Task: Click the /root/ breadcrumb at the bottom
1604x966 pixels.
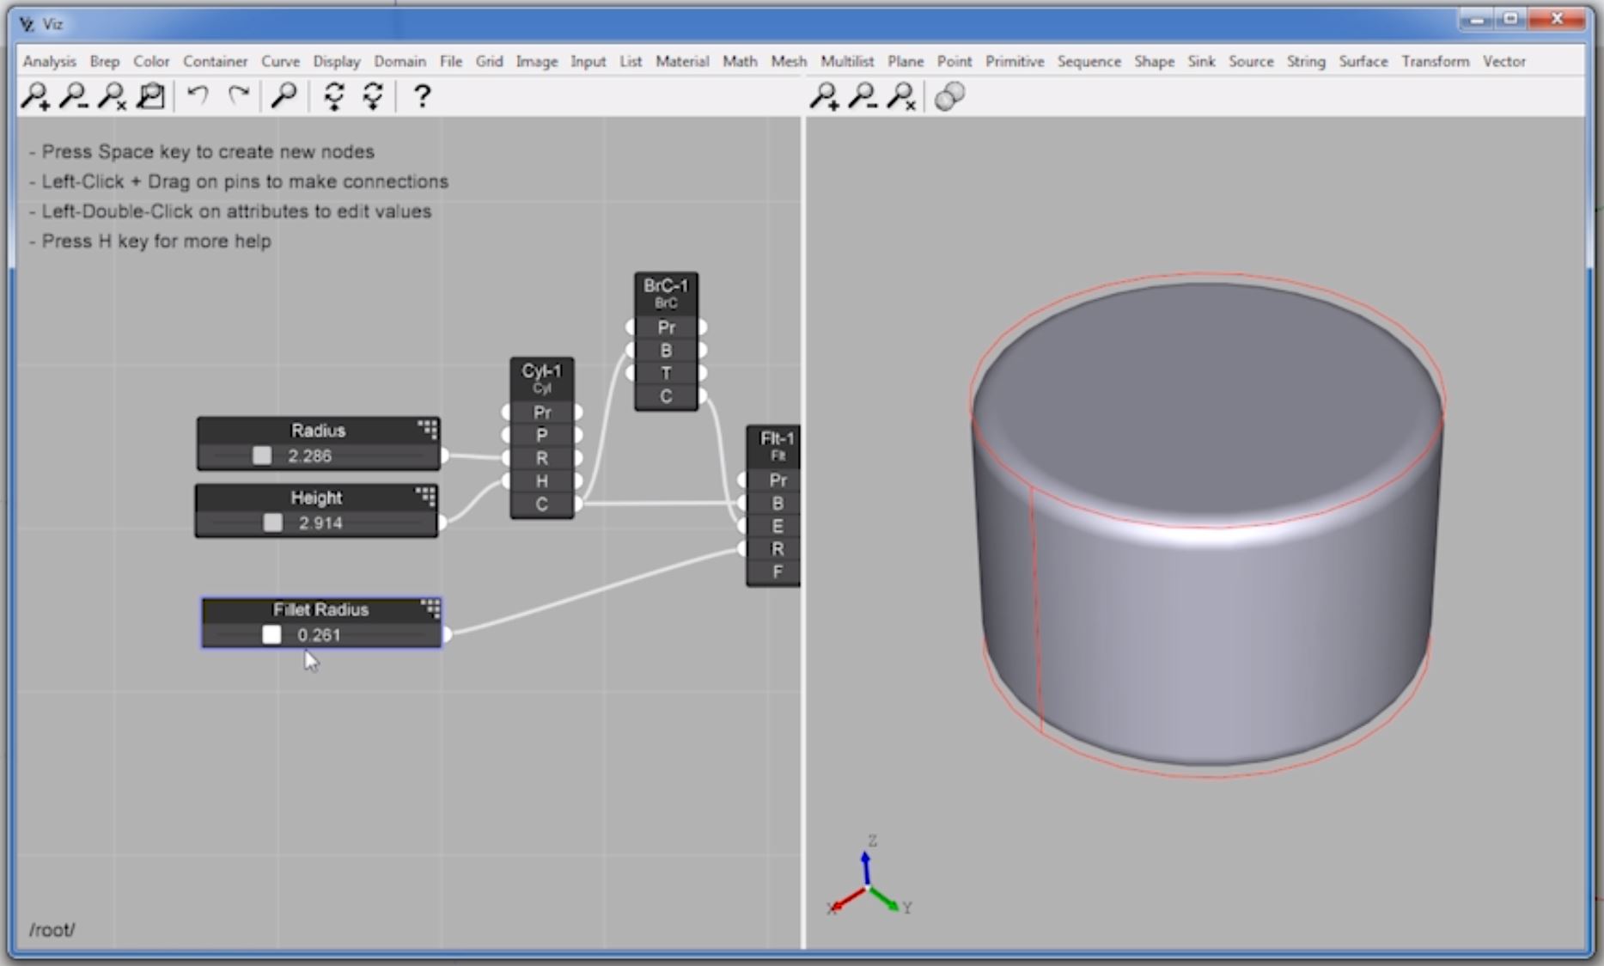Action: pos(51,929)
